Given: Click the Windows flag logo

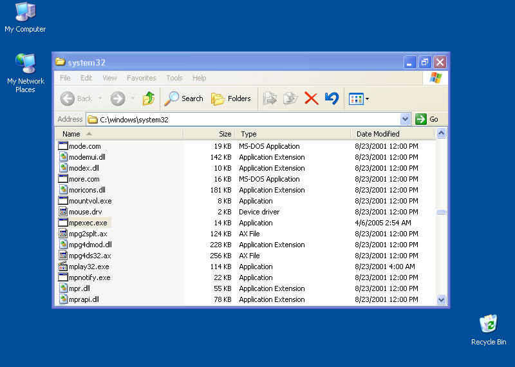Looking at the screenshot, I should tap(436, 78).
